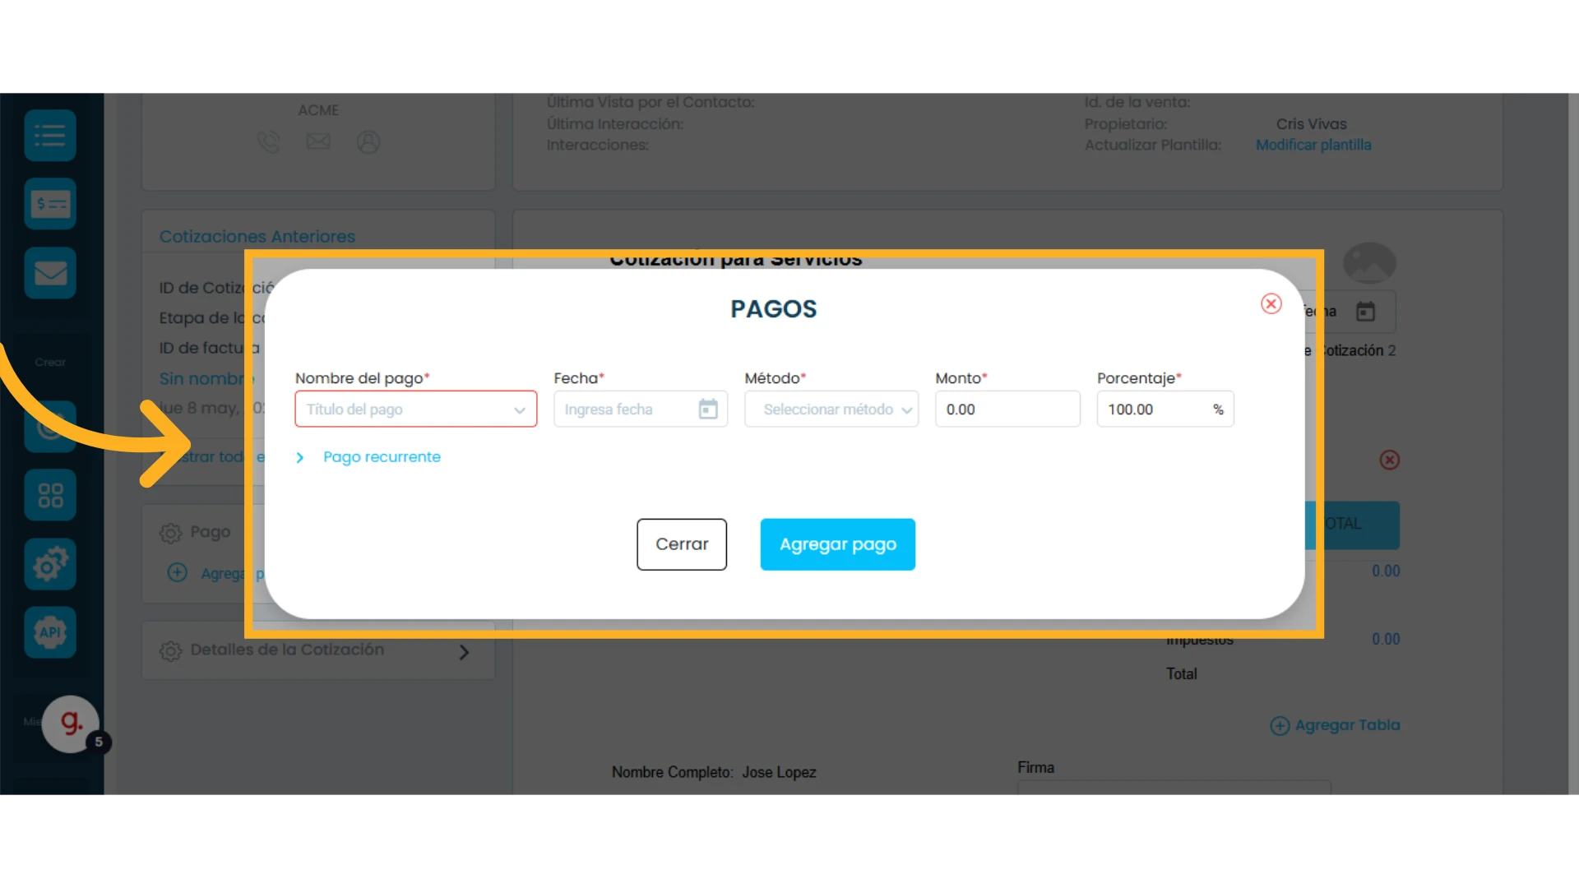Click the Agregar Tabla link

pyautogui.click(x=1335, y=725)
